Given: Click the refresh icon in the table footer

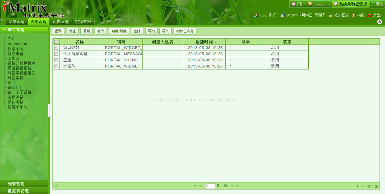Looking at the screenshot, I should point(56,186).
